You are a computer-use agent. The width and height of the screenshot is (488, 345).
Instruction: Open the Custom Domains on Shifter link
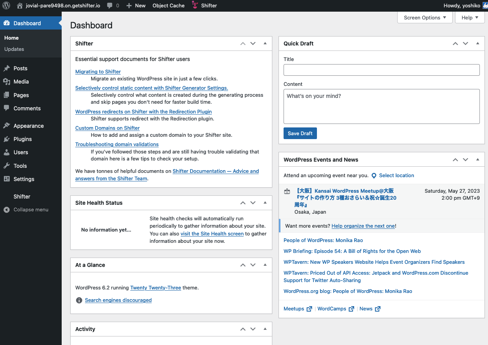[x=107, y=128]
